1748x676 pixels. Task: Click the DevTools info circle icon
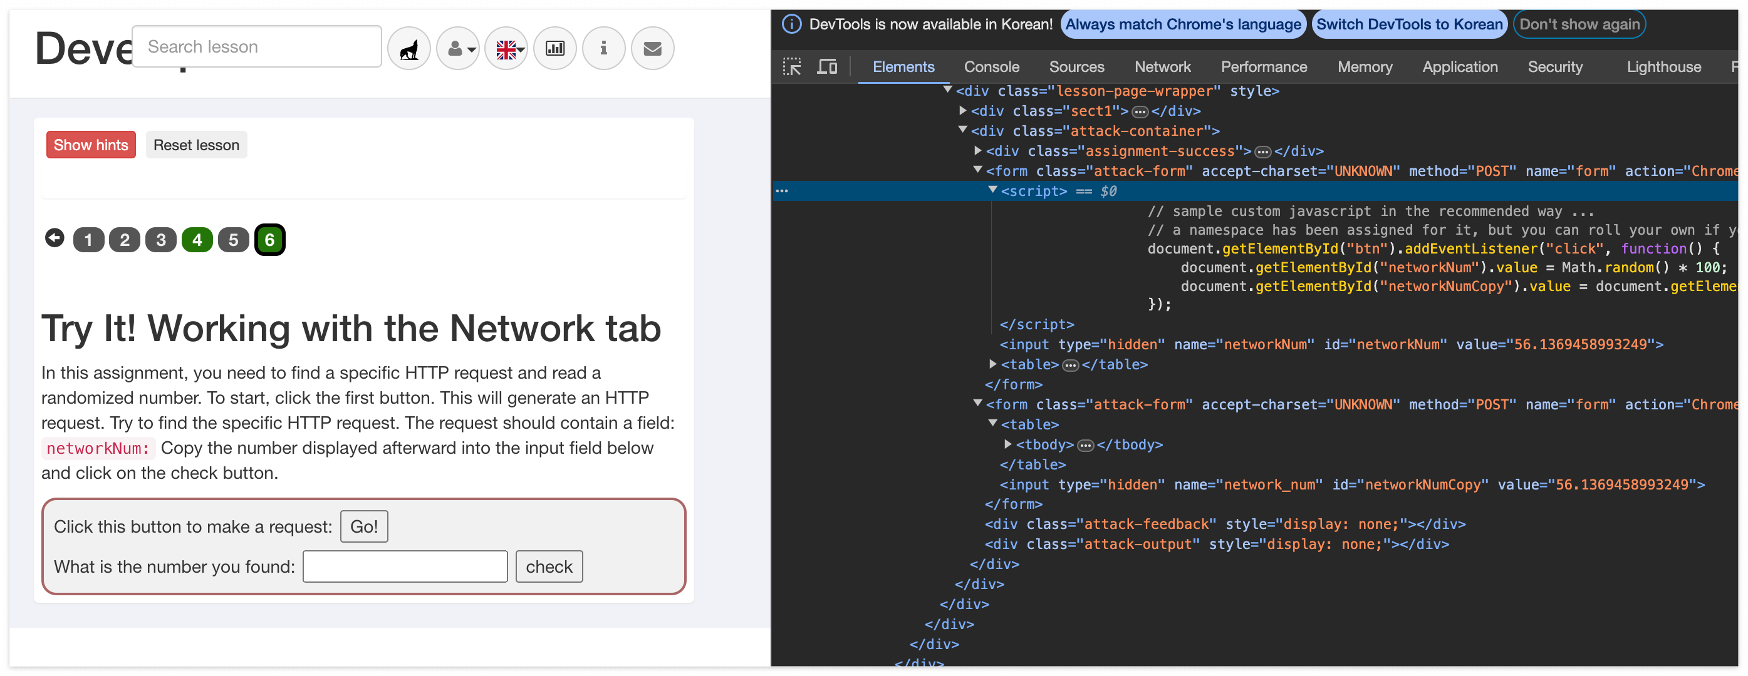pyautogui.click(x=791, y=24)
